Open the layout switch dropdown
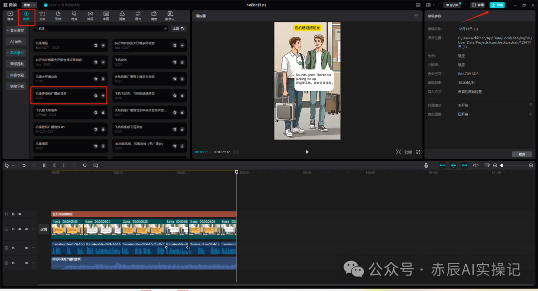The height and width of the screenshot is (291, 538). (x=430, y=5)
